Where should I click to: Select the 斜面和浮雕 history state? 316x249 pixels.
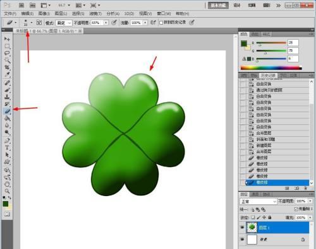pyautogui.click(x=274, y=139)
